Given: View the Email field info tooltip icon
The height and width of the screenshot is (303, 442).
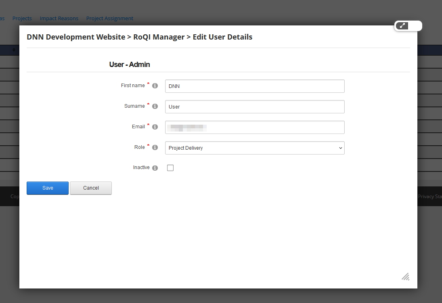Looking at the screenshot, I should [x=155, y=127].
